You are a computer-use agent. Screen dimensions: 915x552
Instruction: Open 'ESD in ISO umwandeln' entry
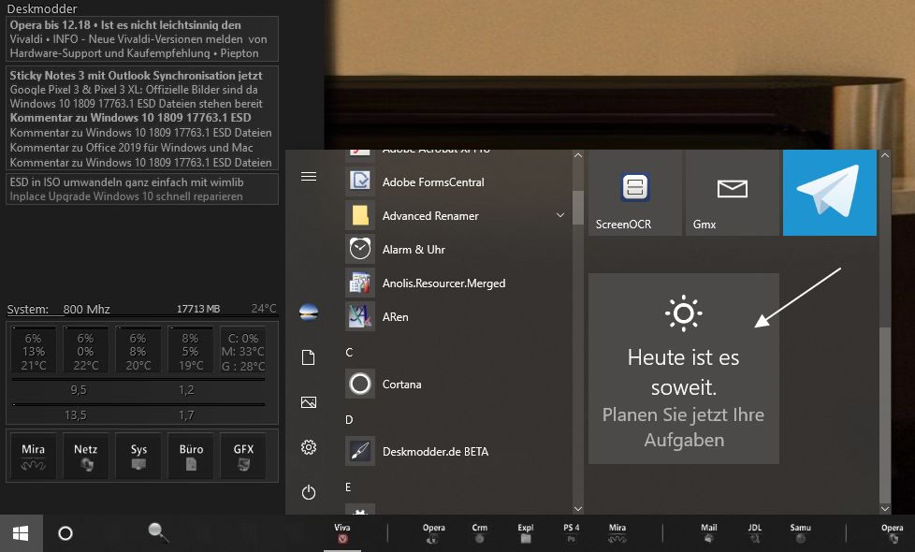126,182
